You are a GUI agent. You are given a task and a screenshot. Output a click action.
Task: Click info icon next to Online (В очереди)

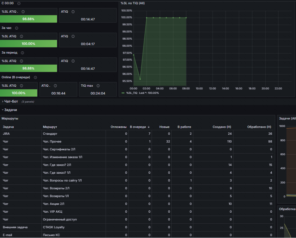(x=35, y=78)
